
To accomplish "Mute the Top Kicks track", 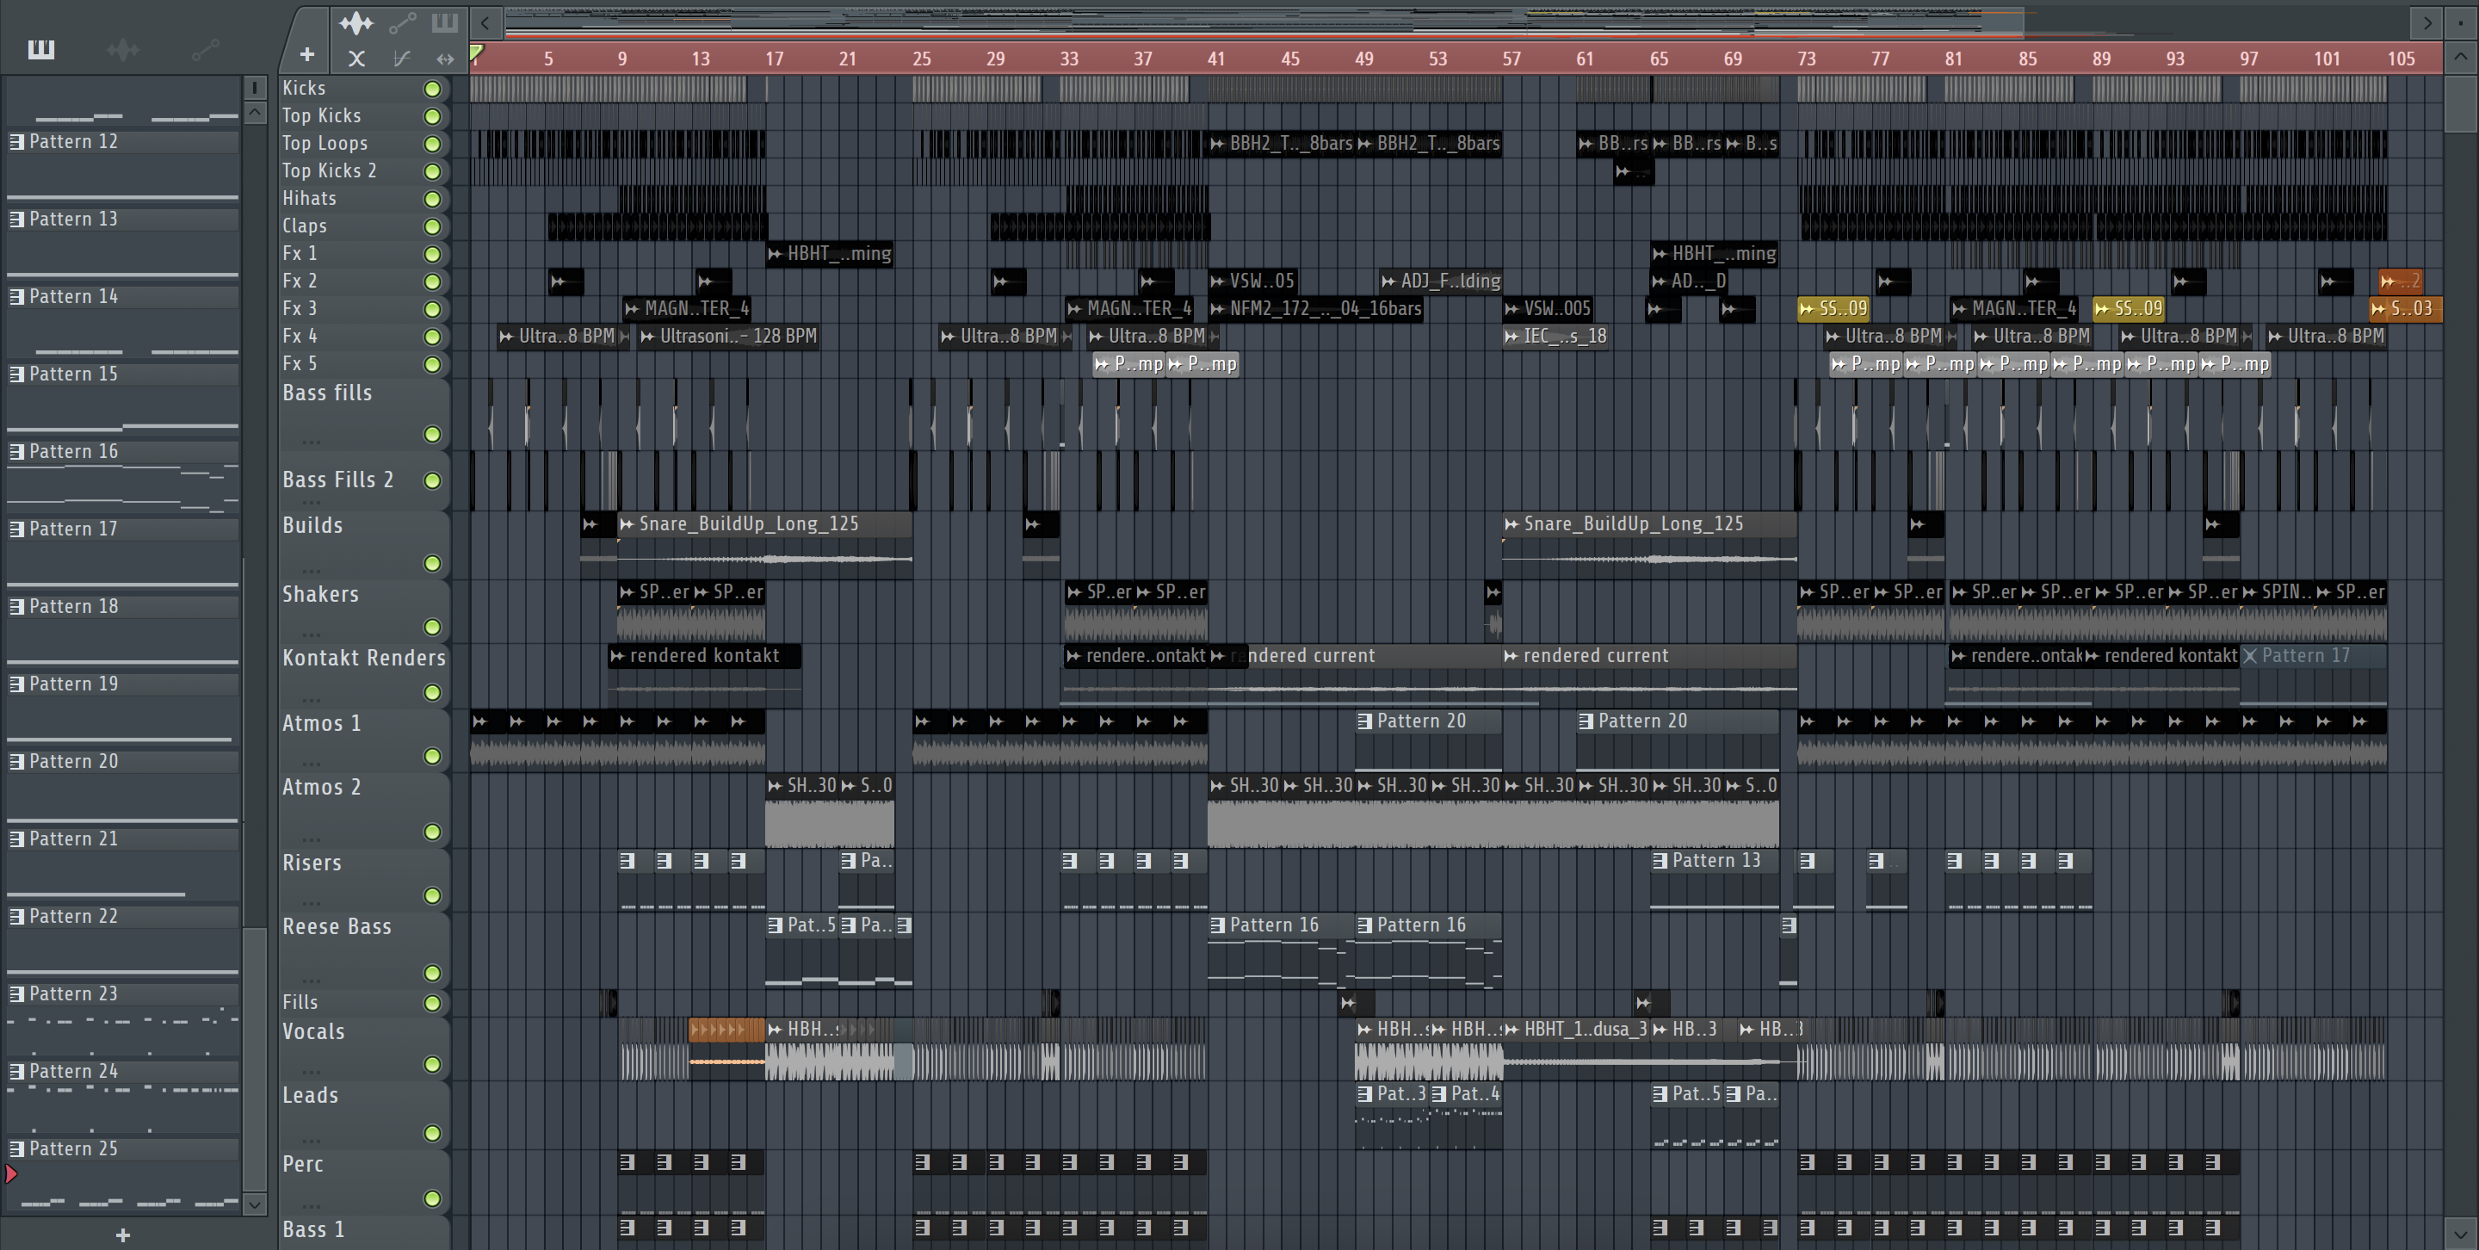I will [x=433, y=116].
